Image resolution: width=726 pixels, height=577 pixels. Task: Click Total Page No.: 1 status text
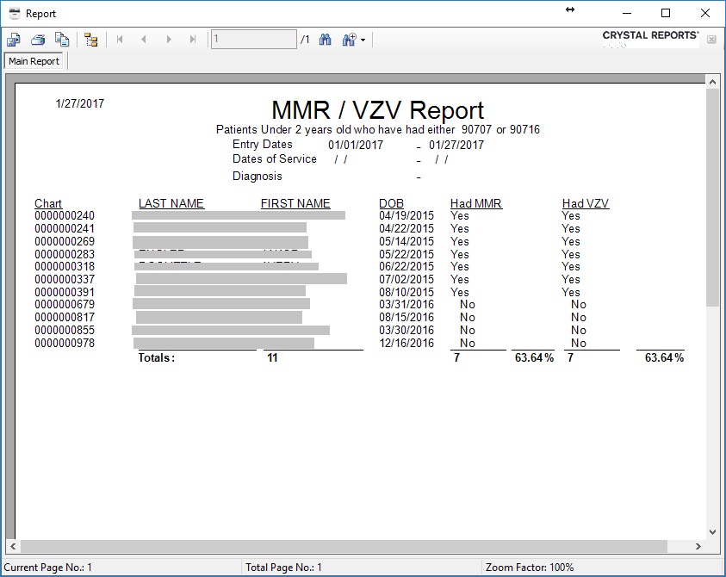pos(283,568)
